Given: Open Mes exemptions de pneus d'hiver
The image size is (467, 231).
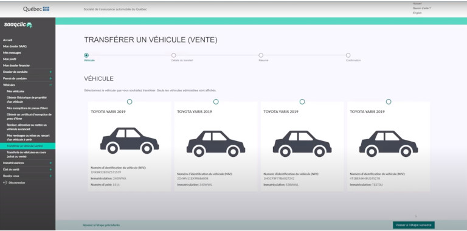Looking at the screenshot, I should tap(27, 108).
